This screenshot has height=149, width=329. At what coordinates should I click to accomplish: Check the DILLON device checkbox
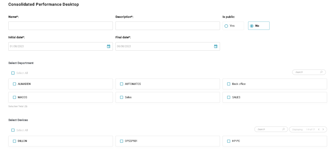tap(14, 141)
